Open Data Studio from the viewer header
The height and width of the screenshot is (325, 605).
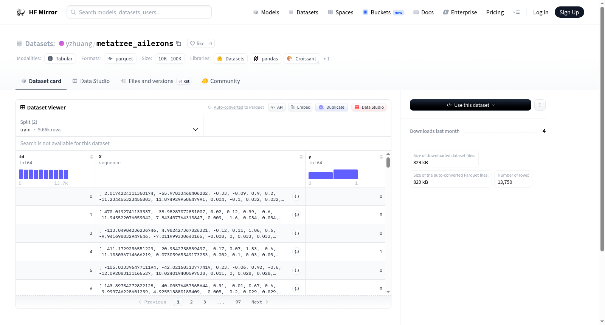point(369,108)
